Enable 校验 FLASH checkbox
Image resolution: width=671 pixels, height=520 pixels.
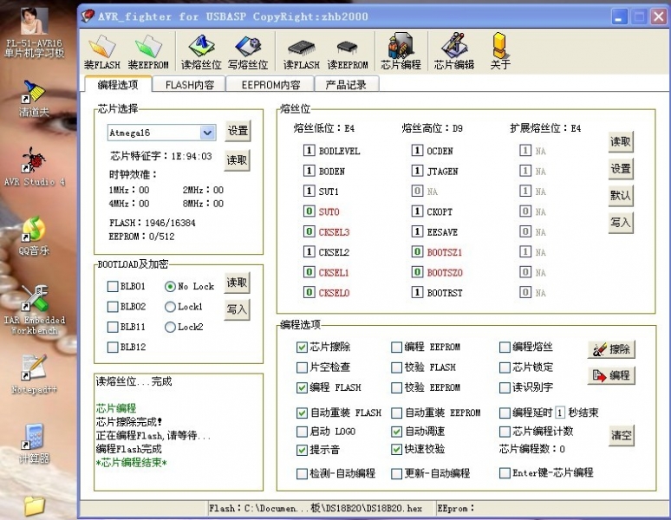397,367
